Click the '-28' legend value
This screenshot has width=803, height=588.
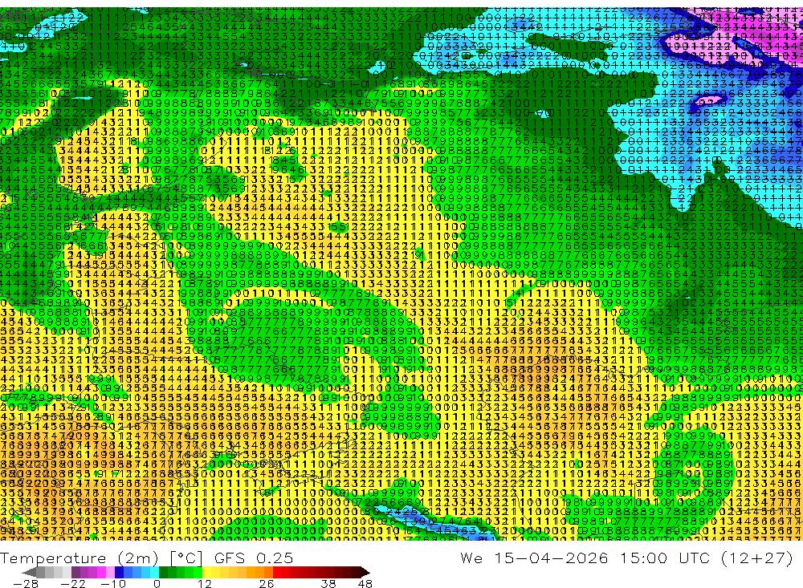[x=26, y=583]
